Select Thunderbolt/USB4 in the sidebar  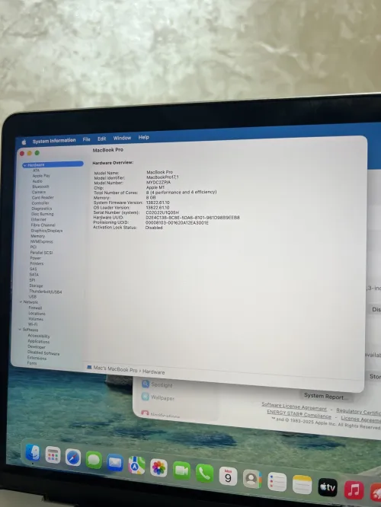point(45,292)
